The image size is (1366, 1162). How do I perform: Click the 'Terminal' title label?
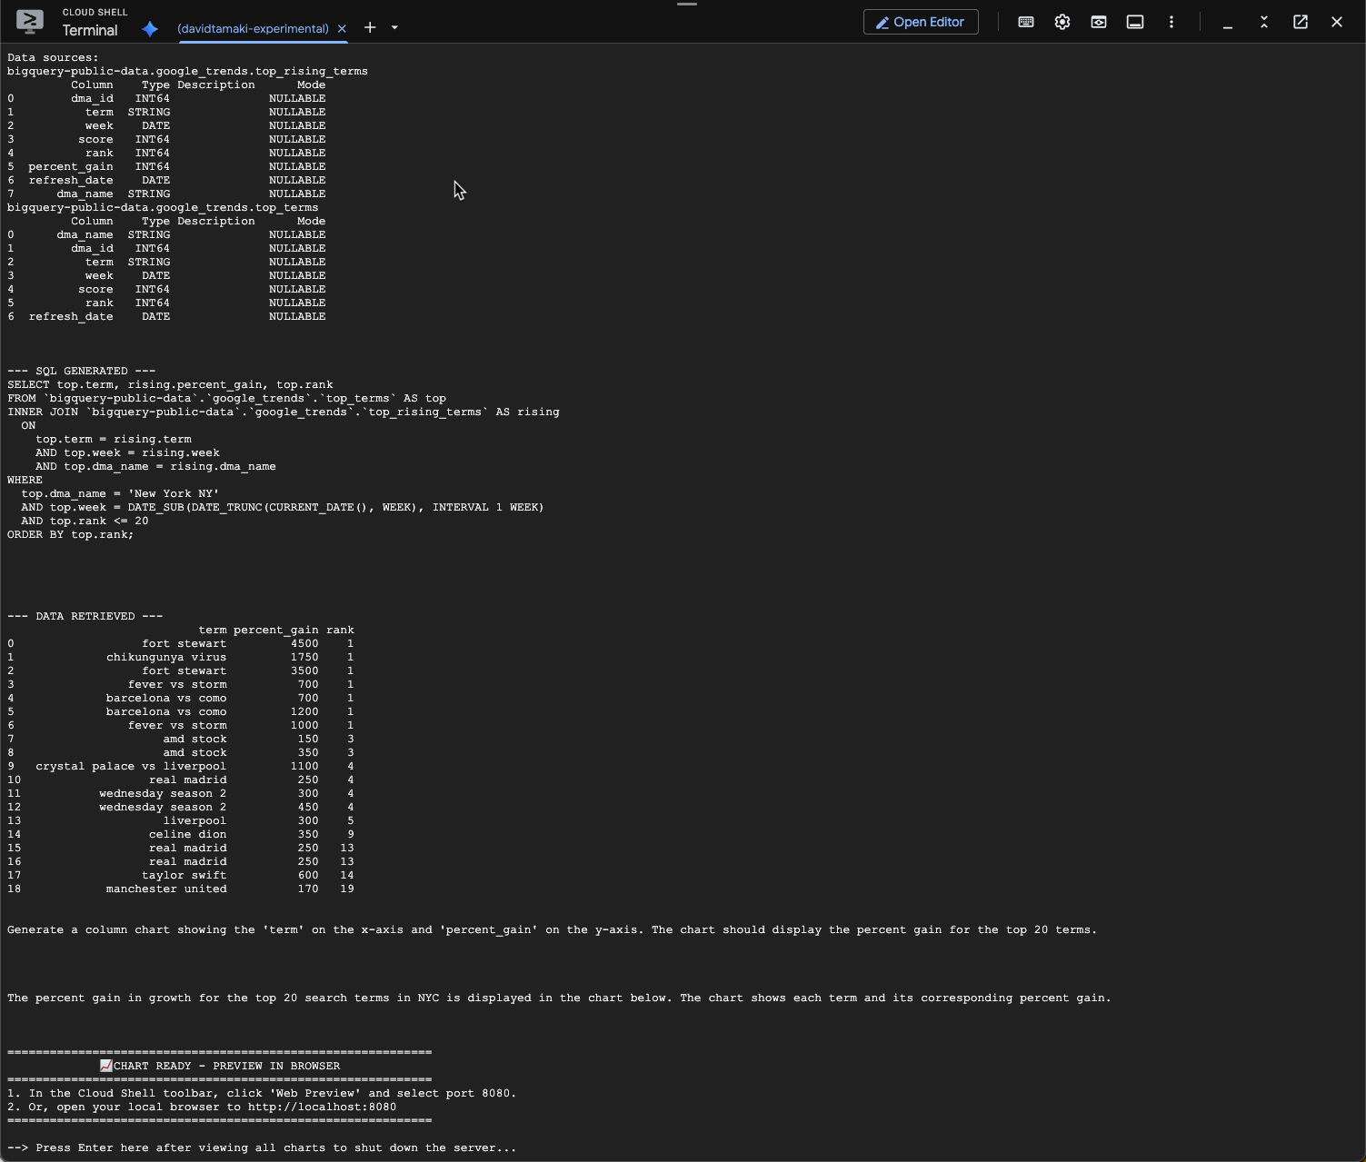pyautogui.click(x=90, y=31)
